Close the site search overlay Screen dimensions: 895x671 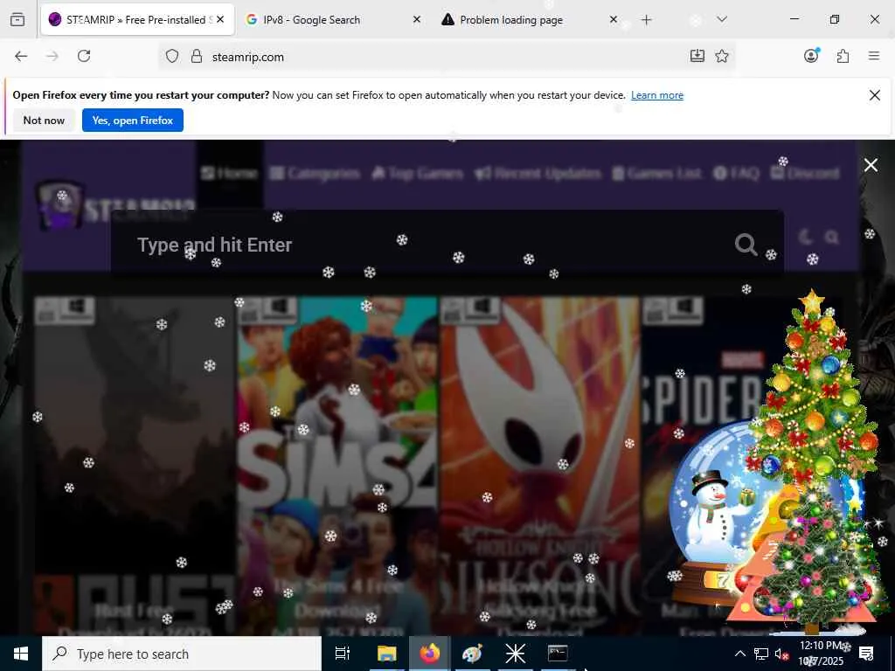[x=871, y=165]
